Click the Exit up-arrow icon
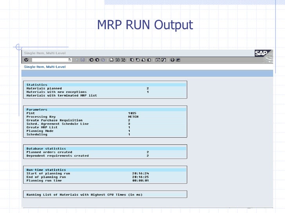Image resolution: width=285 pixels, height=213 pixels. click(97, 60)
